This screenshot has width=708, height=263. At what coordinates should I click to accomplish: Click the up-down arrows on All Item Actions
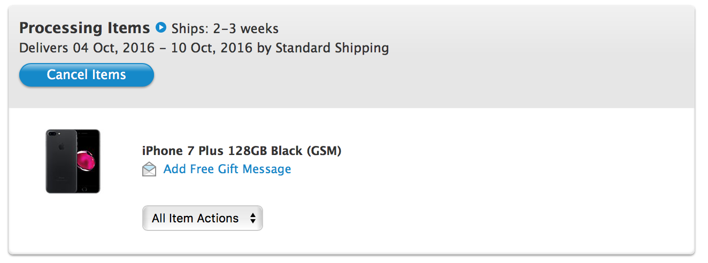tap(252, 218)
